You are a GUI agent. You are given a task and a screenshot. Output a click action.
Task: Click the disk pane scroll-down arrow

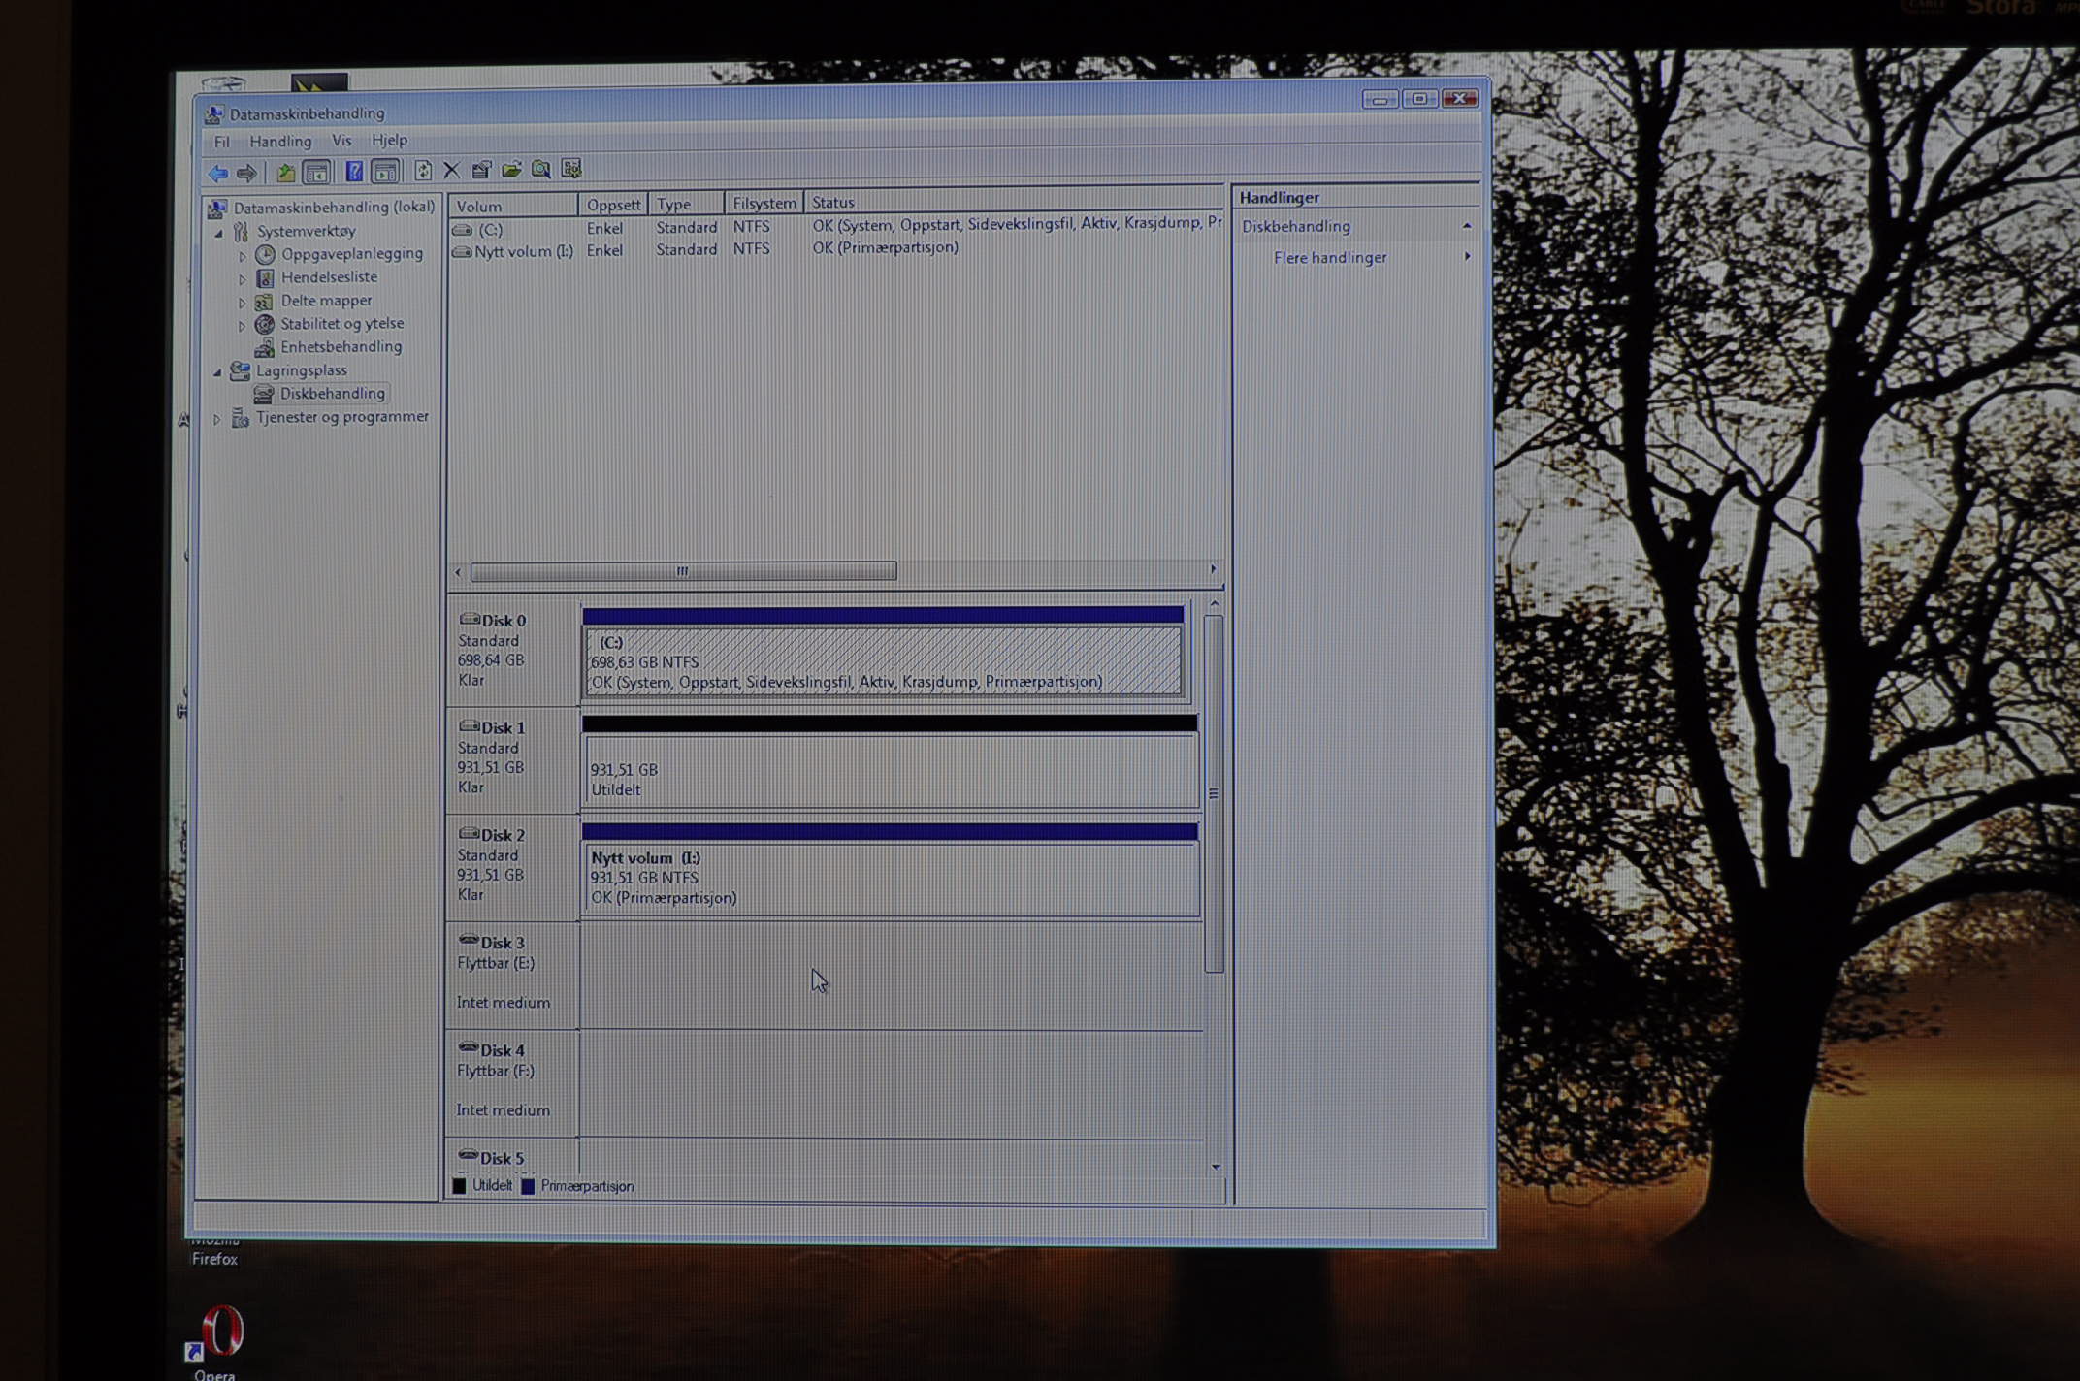pyautogui.click(x=1216, y=1167)
